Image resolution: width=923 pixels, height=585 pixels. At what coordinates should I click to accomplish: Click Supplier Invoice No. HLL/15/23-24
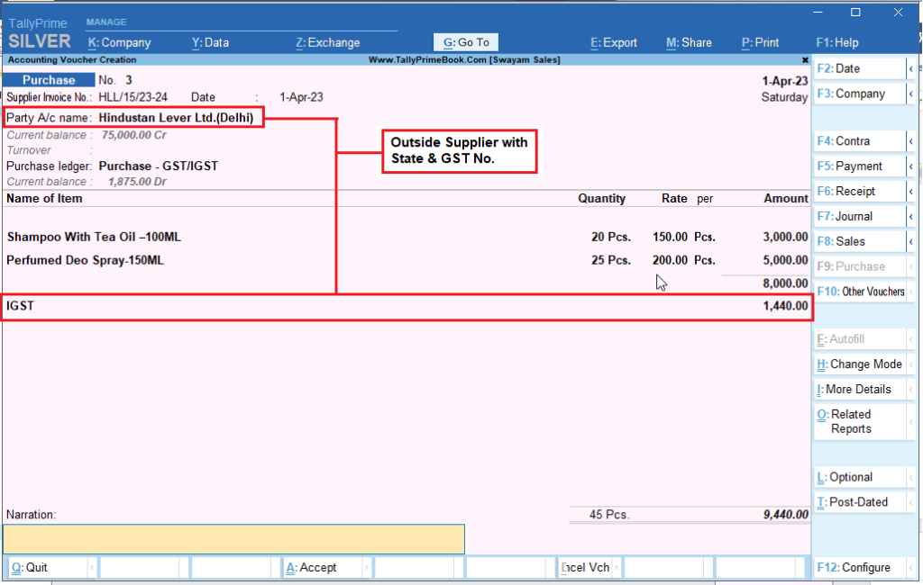pyautogui.click(x=133, y=97)
